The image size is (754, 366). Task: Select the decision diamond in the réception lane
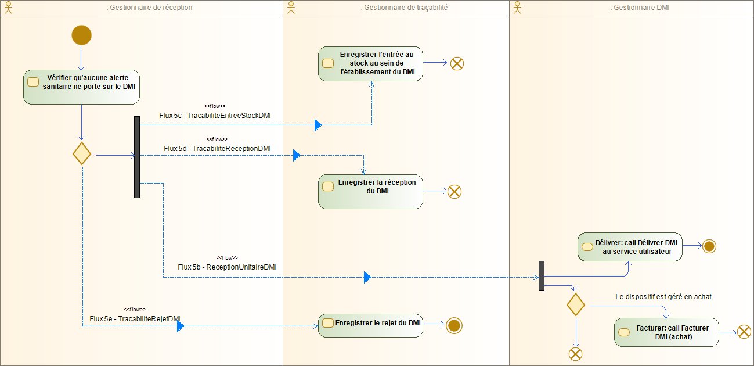[x=81, y=153]
